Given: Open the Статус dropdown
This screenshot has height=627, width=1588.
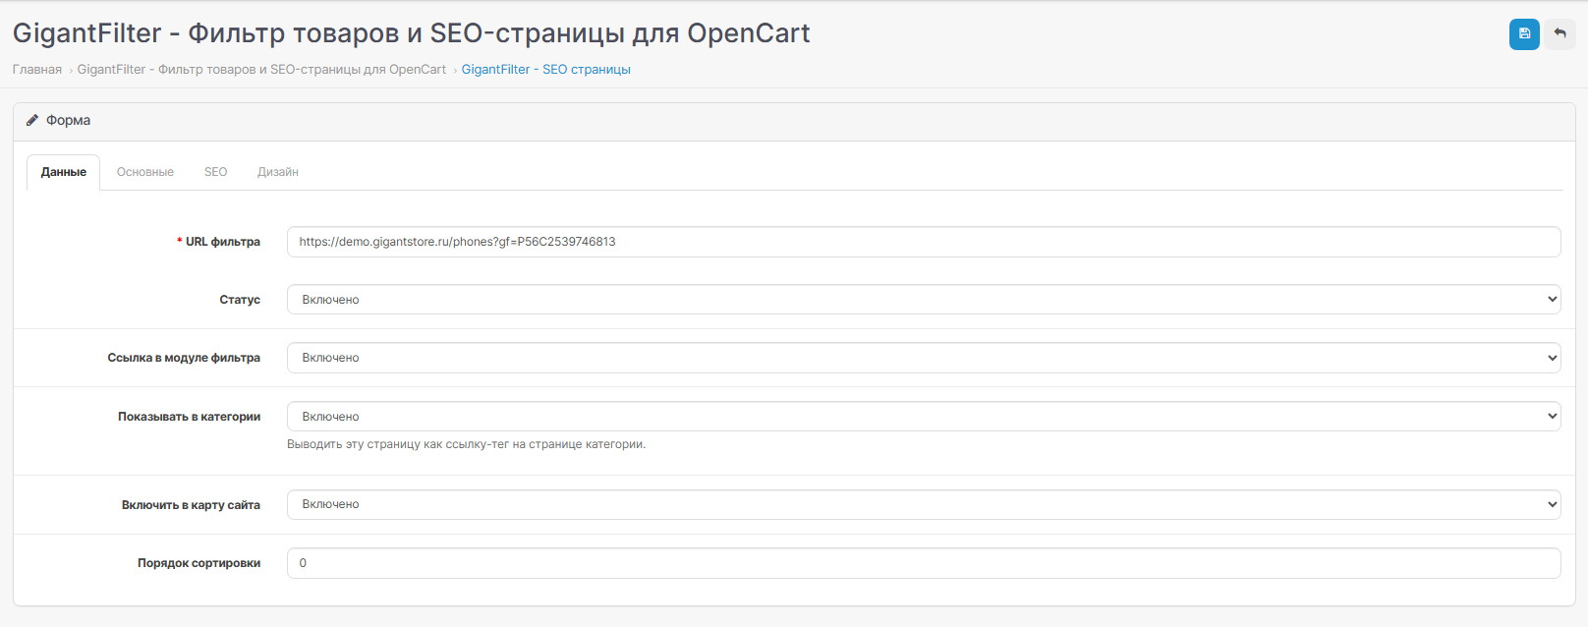Looking at the screenshot, I should 924,300.
